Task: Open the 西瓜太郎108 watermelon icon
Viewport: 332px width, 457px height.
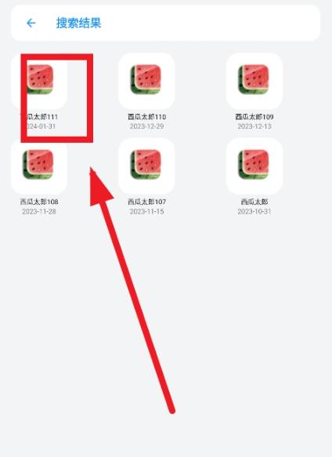Action: click(x=38, y=164)
